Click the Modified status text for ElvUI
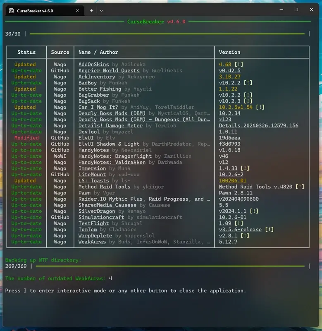Viewport: 322px width, 331px height. coord(26,138)
